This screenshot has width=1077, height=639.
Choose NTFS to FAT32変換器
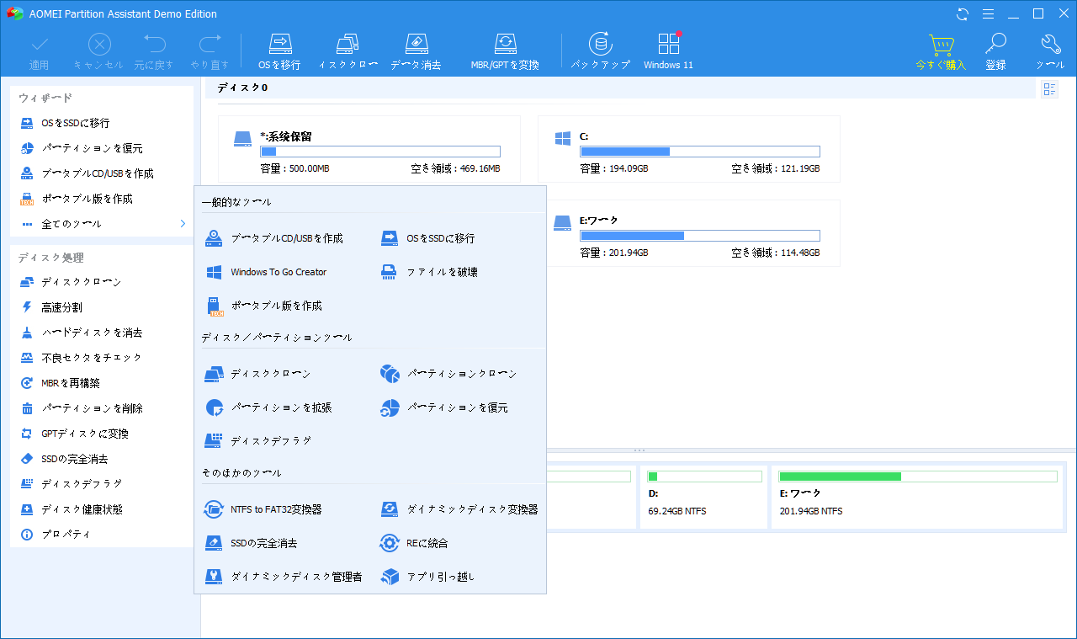264,509
